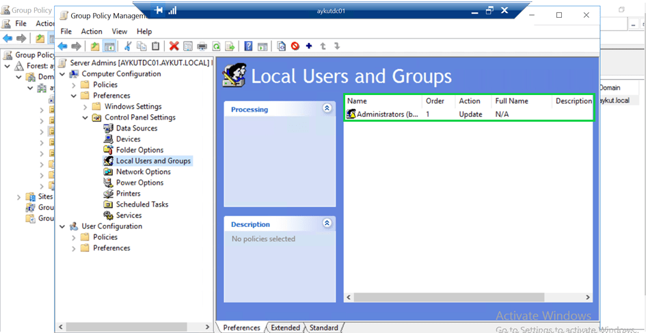Viewport: 646px width, 333px height.
Task: Click the blue Back arrow in toolbar
Action: point(62,46)
